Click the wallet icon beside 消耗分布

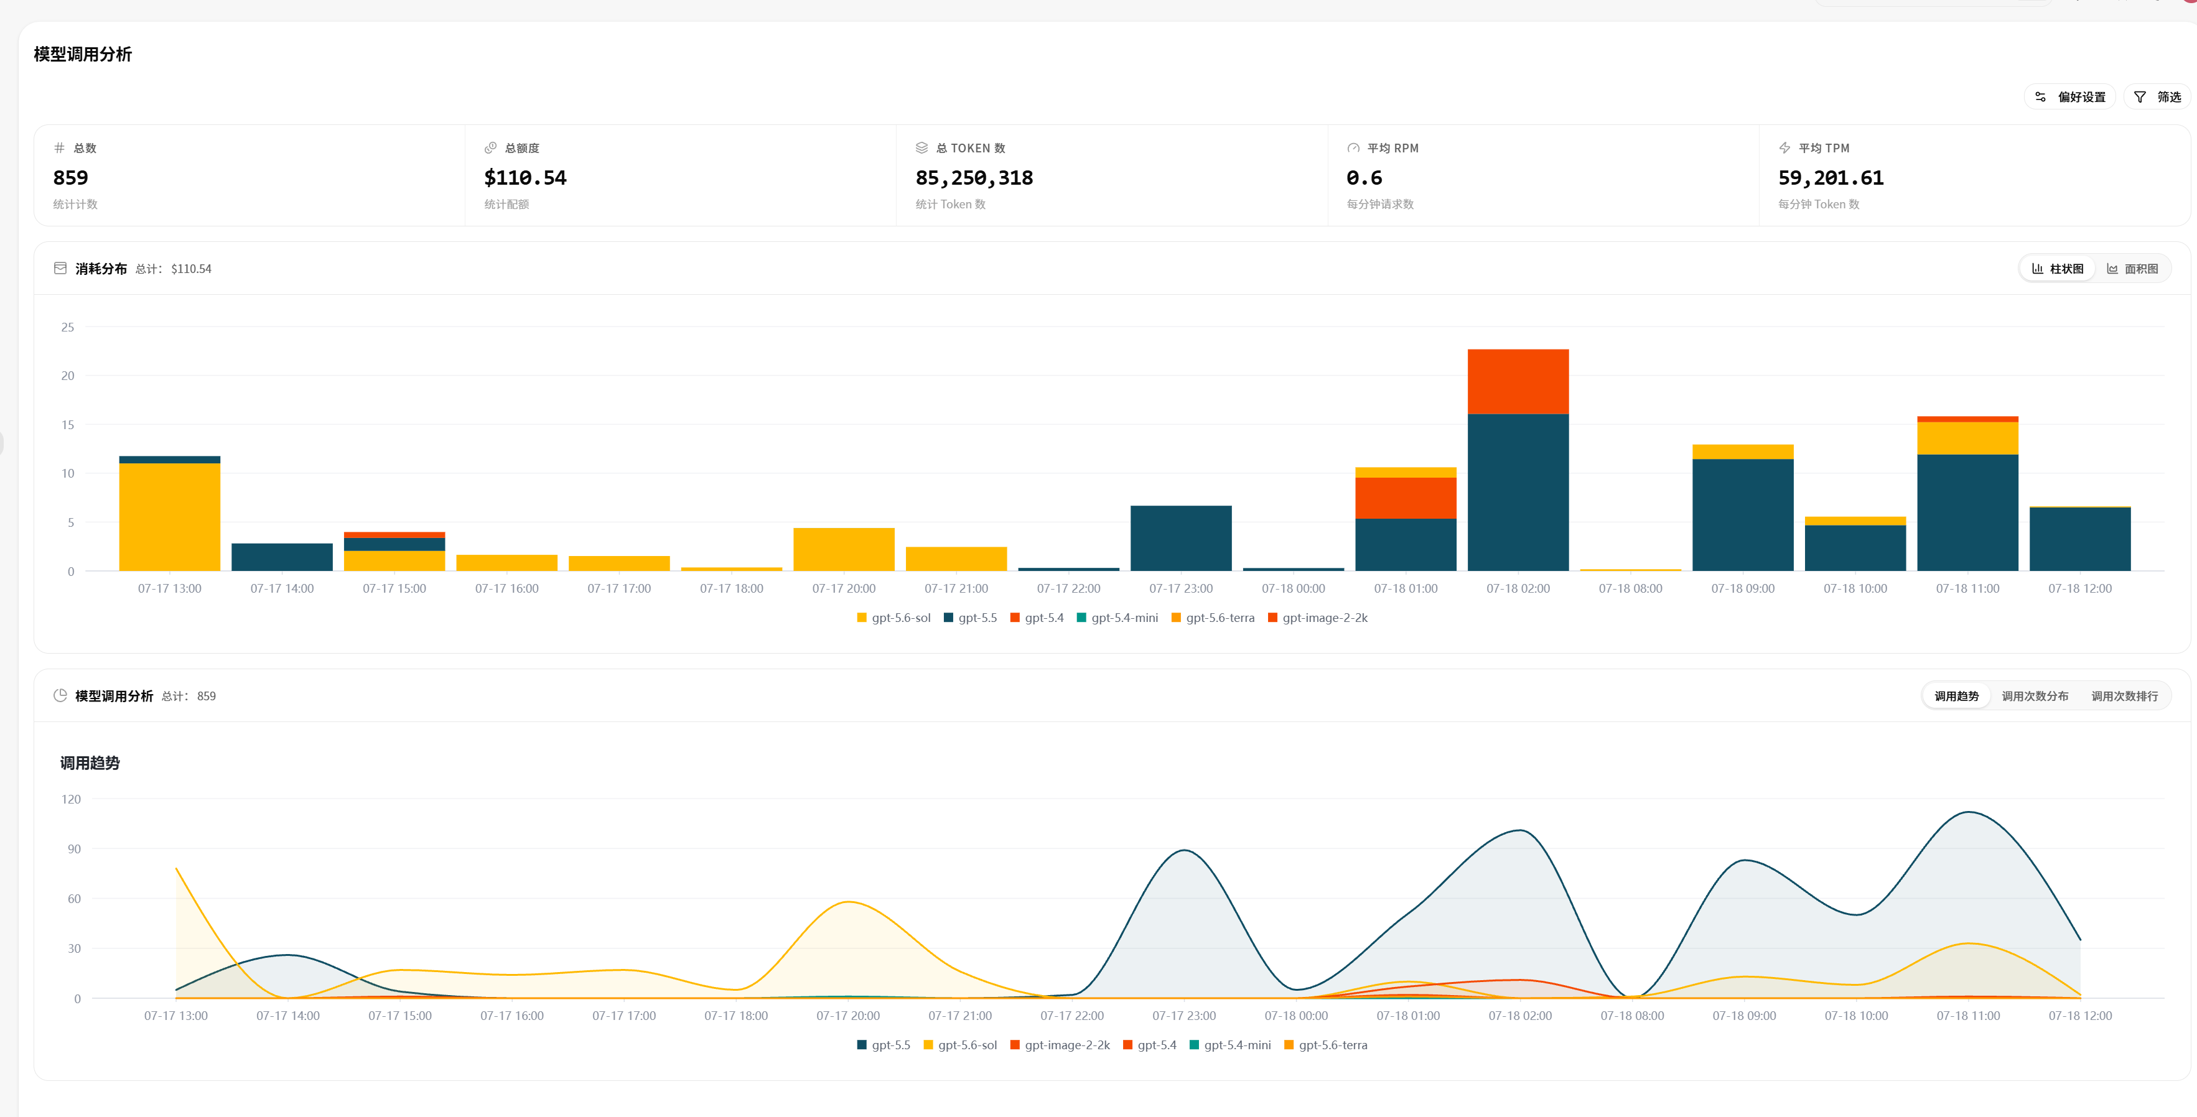[x=60, y=269]
